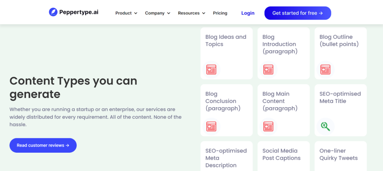
Task: Go to the Pricing page
Action: tap(220, 13)
